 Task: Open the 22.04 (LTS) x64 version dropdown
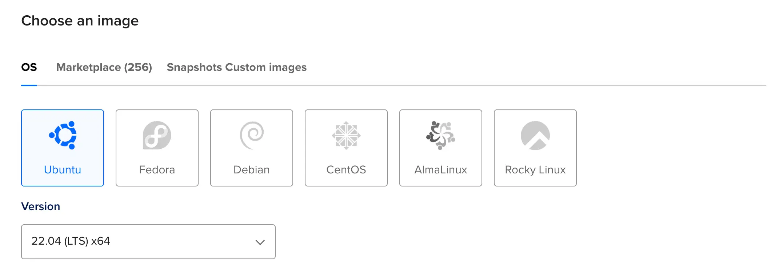click(148, 242)
